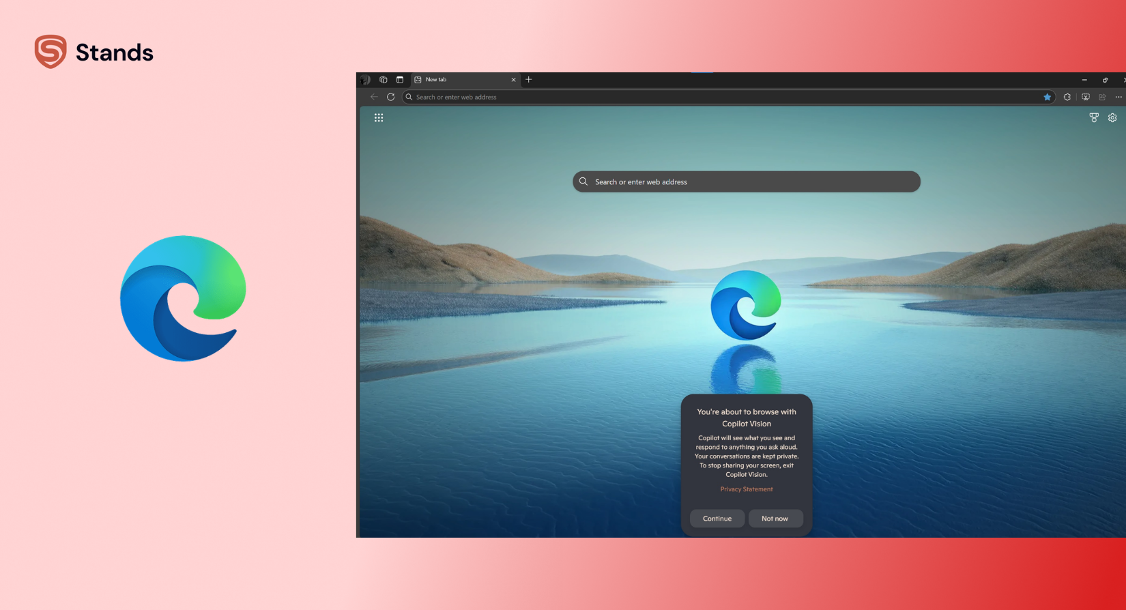This screenshot has height=610, width=1126.
Task: Click the Share icon in toolbar
Action: click(1102, 97)
